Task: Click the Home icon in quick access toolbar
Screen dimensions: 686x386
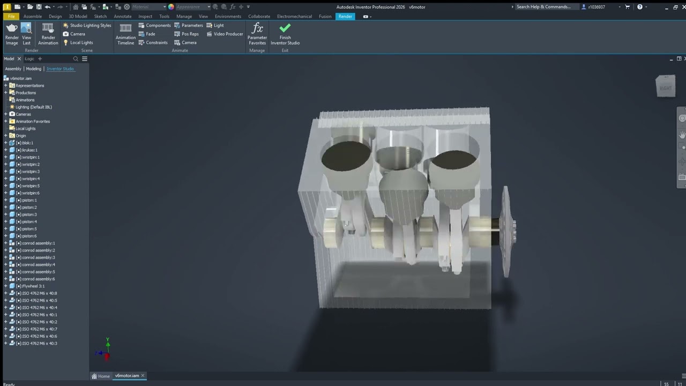Action: coord(76,7)
